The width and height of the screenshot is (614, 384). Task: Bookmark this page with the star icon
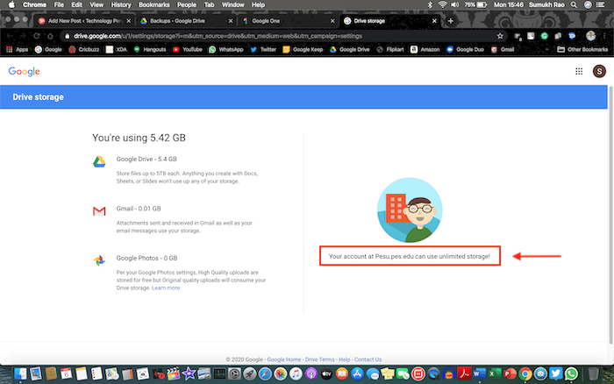(x=500, y=36)
